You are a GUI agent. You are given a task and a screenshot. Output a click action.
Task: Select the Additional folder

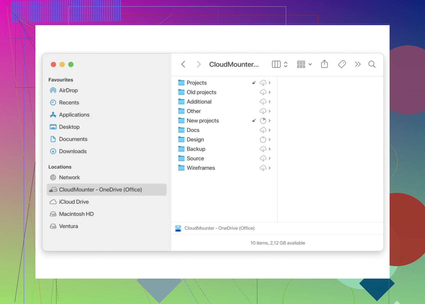pos(224,102)
